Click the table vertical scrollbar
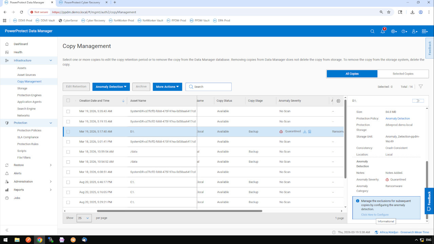The image size is (434, 244). 346,139
